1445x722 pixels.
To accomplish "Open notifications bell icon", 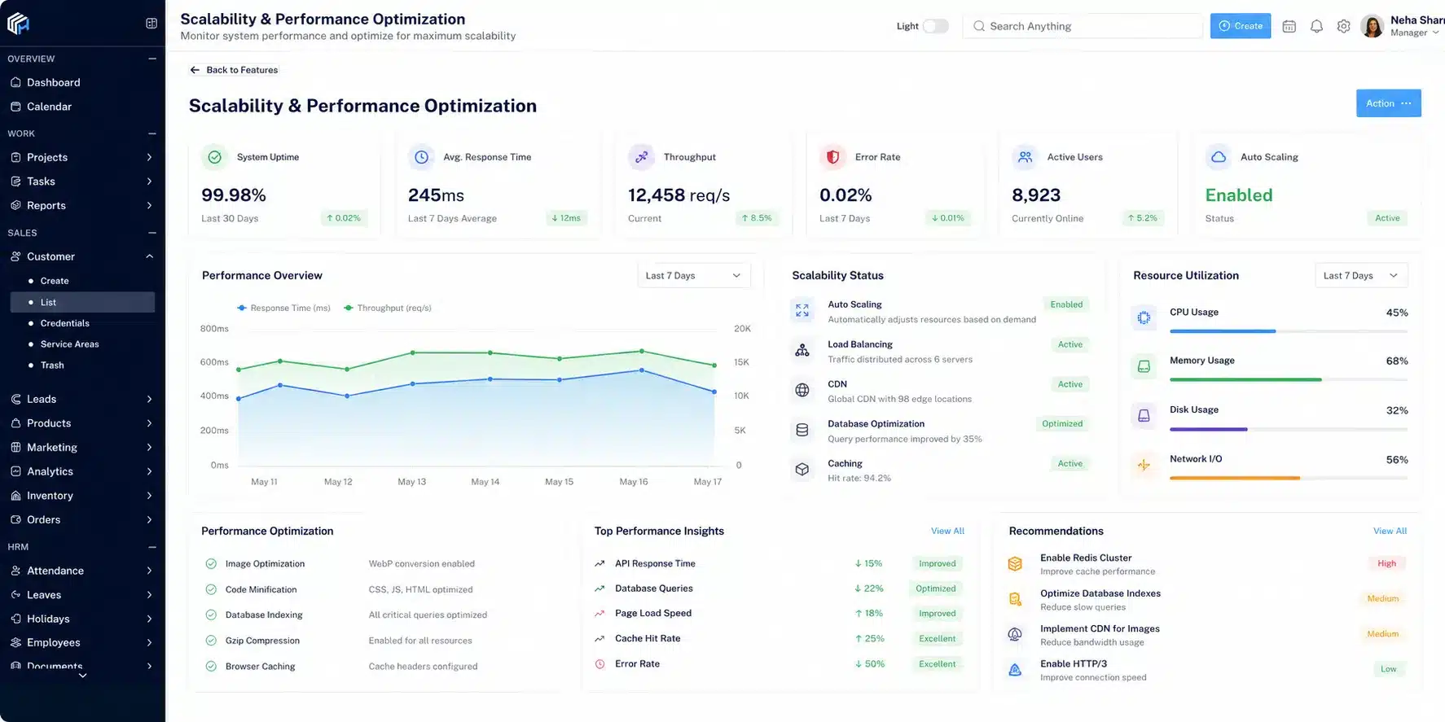I will [x=1316, y=26].
